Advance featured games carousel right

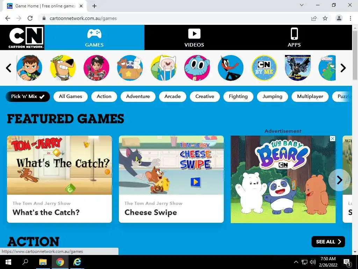(x=339, y=180)
